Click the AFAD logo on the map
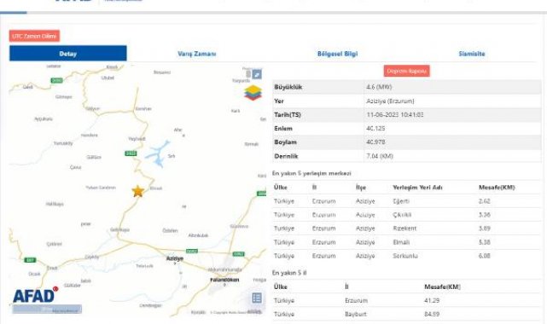Viewport: 547px width, 324px height. pyautogui.click(x=35, y=295)
